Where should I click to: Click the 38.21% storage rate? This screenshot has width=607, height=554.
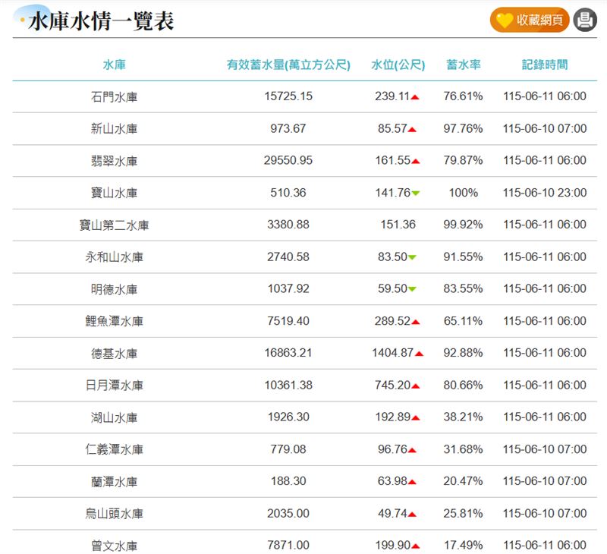pos(463,417)
